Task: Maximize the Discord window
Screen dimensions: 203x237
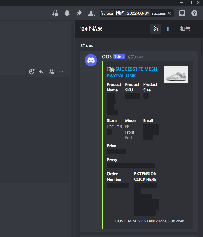Action: pyautogui.click(x=190, y=2)
